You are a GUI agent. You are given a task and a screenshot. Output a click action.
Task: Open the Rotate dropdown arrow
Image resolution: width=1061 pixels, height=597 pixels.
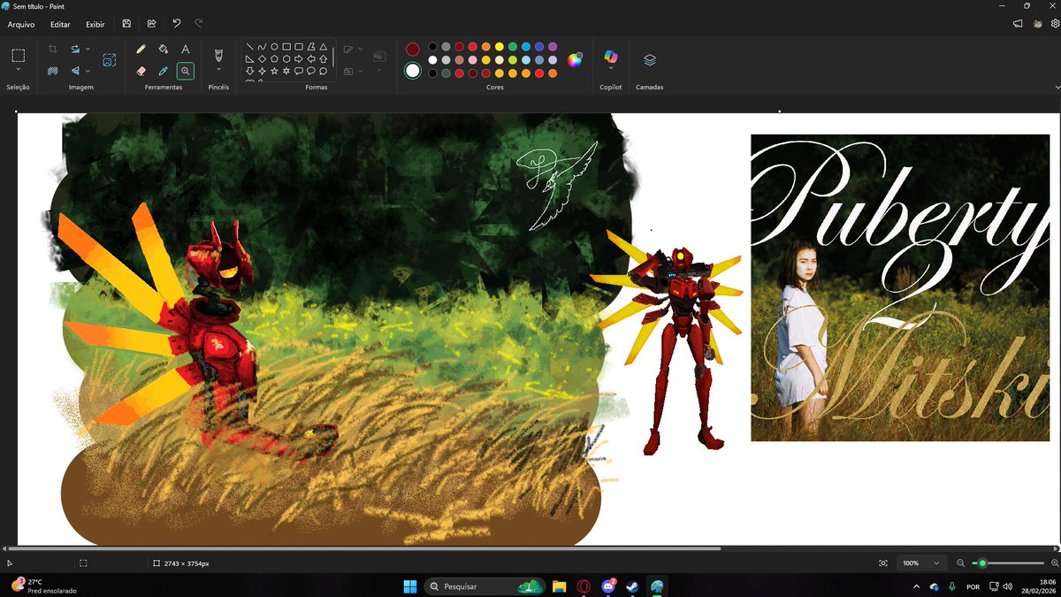click(88, 49)
